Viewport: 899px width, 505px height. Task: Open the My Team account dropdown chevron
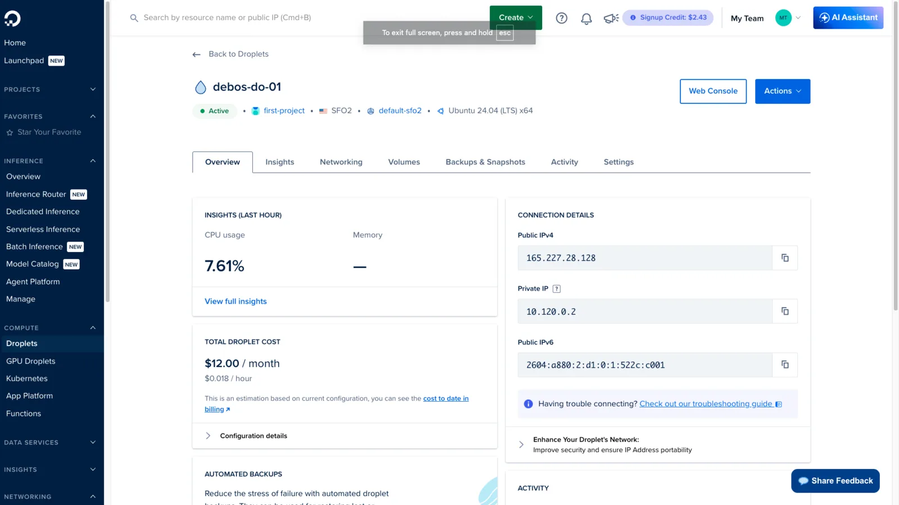click(x=798, y=18)
